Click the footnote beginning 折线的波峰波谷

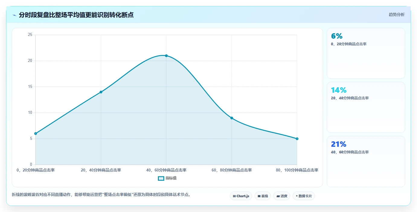(x=101, y=195)
